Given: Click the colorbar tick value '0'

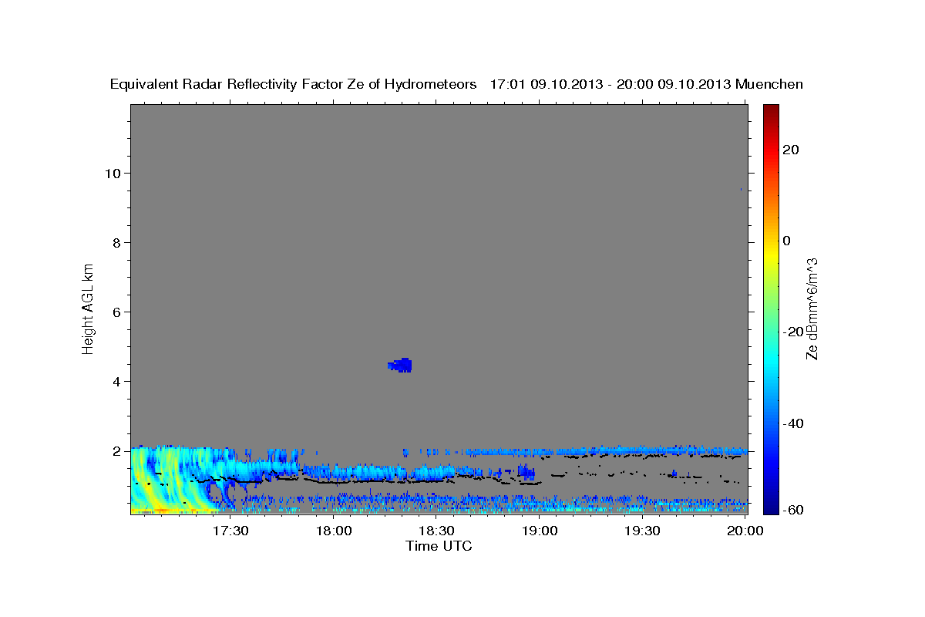Looking at the screenshot, I should (x=786, y=241).
